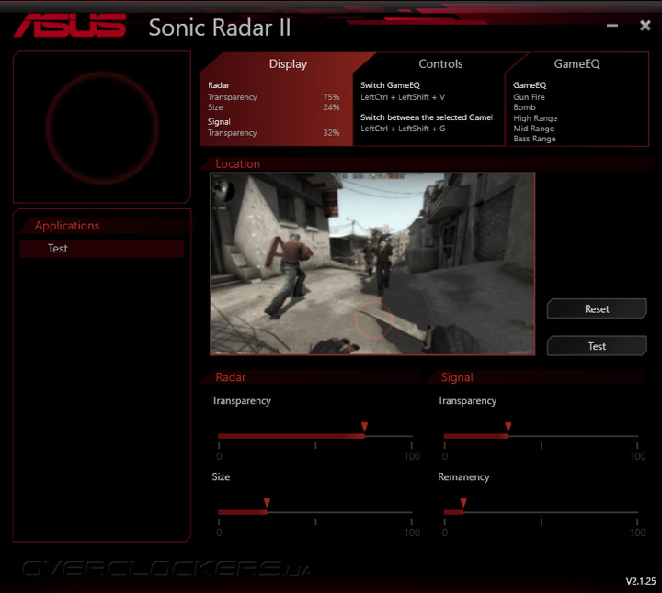Click the Test button under Reset

[597, 346]
